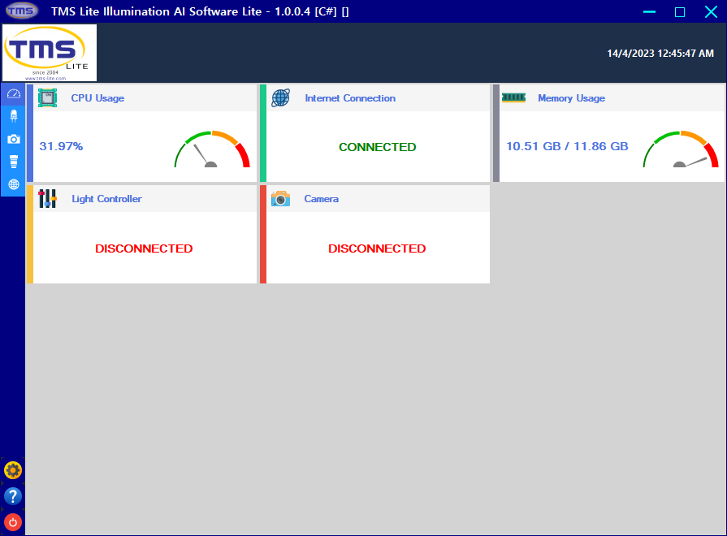Screen dimensions: 727x536
Task: Click the sliders icon on Light Controller card
Action: (47, 198)
